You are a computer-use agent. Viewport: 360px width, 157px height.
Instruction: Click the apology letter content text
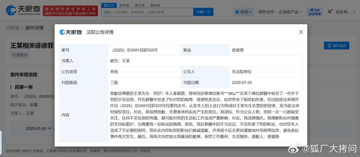click(x=205, y=115)
